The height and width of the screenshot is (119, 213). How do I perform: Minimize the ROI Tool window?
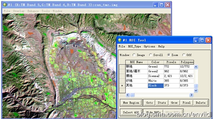pyautogui.click(x=196, y=40)
